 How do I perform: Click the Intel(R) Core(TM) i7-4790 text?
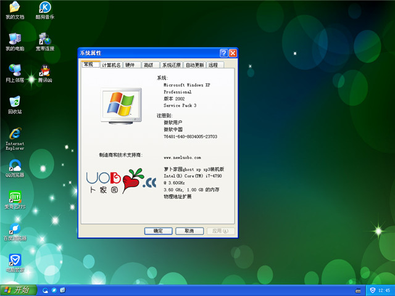(193, 176)
